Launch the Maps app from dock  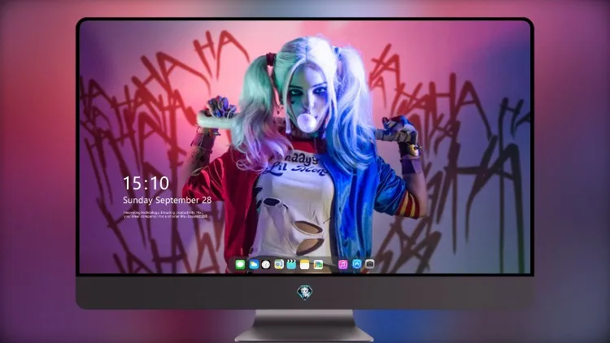[279, 264]
